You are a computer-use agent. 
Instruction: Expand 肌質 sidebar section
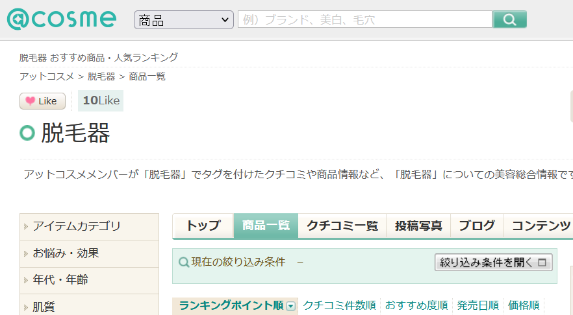(44, 307)
